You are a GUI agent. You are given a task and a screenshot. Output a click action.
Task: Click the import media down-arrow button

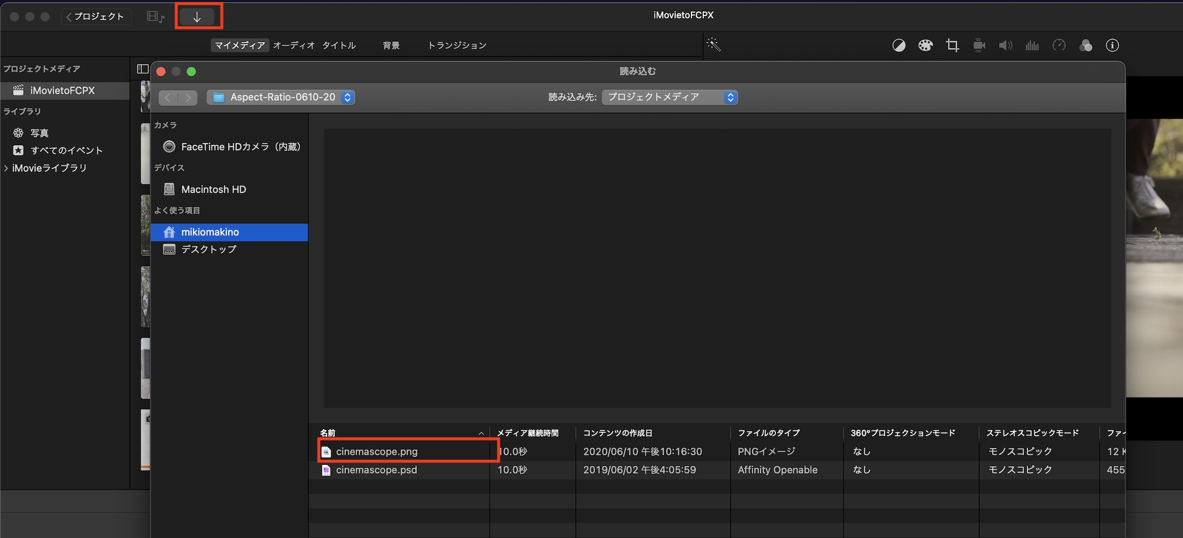(198, 17)
